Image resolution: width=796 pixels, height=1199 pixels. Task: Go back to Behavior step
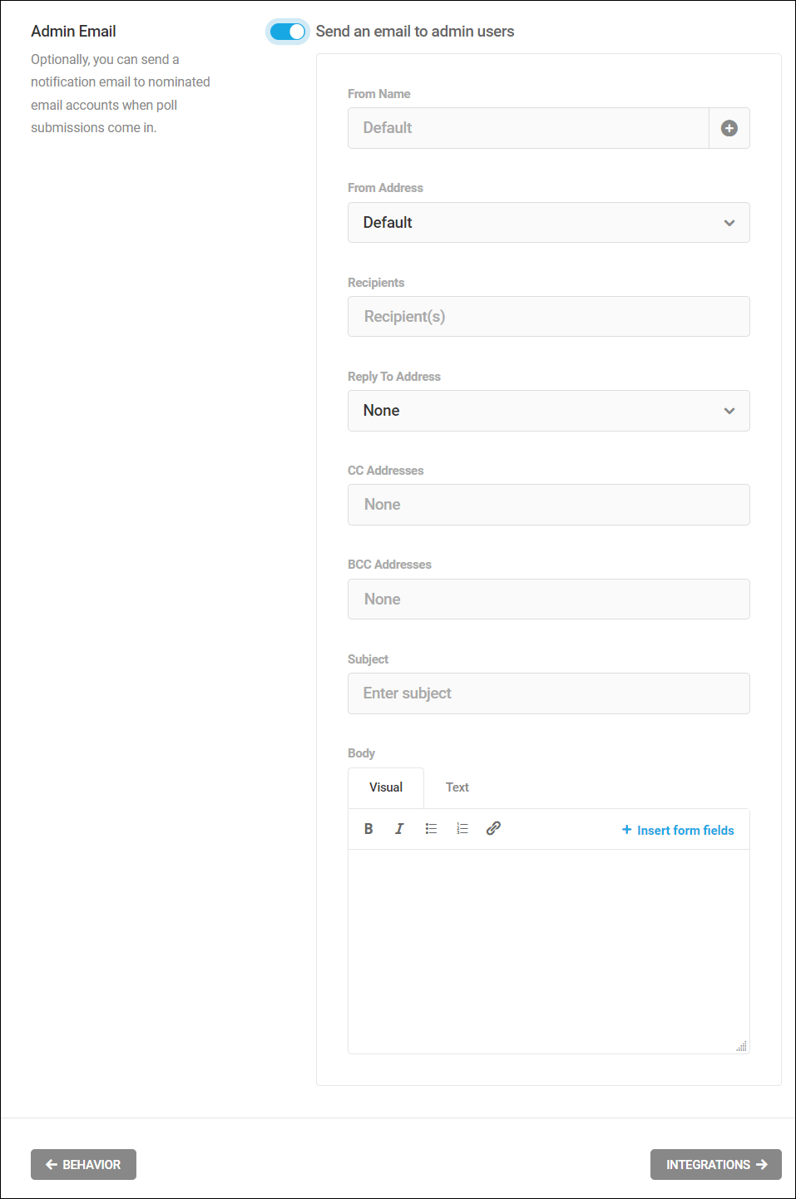[x=83, y=1164]
